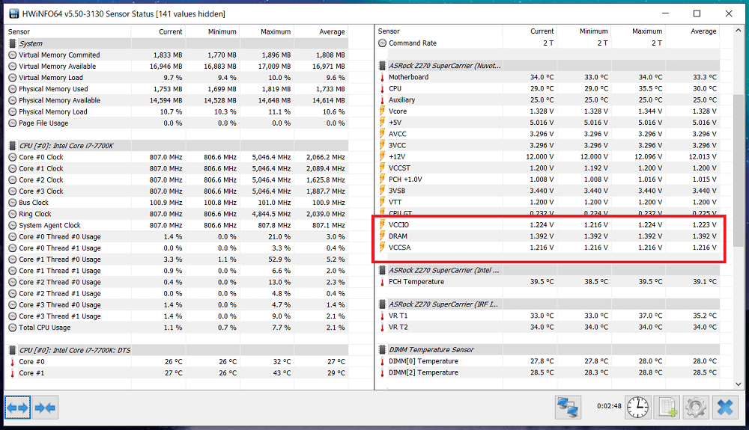Select the VTT voltage row
The width and height of the screenshot is (749, 430).
click(x=548, y=202)
